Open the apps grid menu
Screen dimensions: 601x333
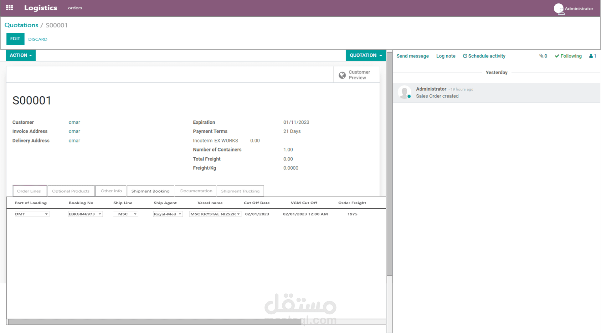click(x=9, y=8)
